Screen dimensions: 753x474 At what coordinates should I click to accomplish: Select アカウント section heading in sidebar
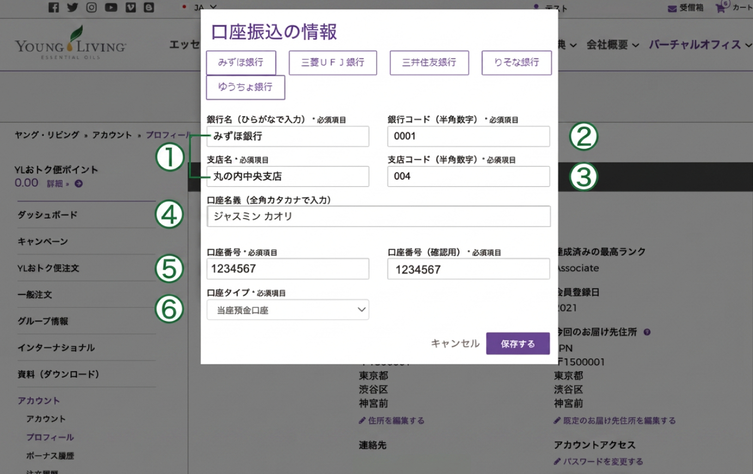click(39, 400)
